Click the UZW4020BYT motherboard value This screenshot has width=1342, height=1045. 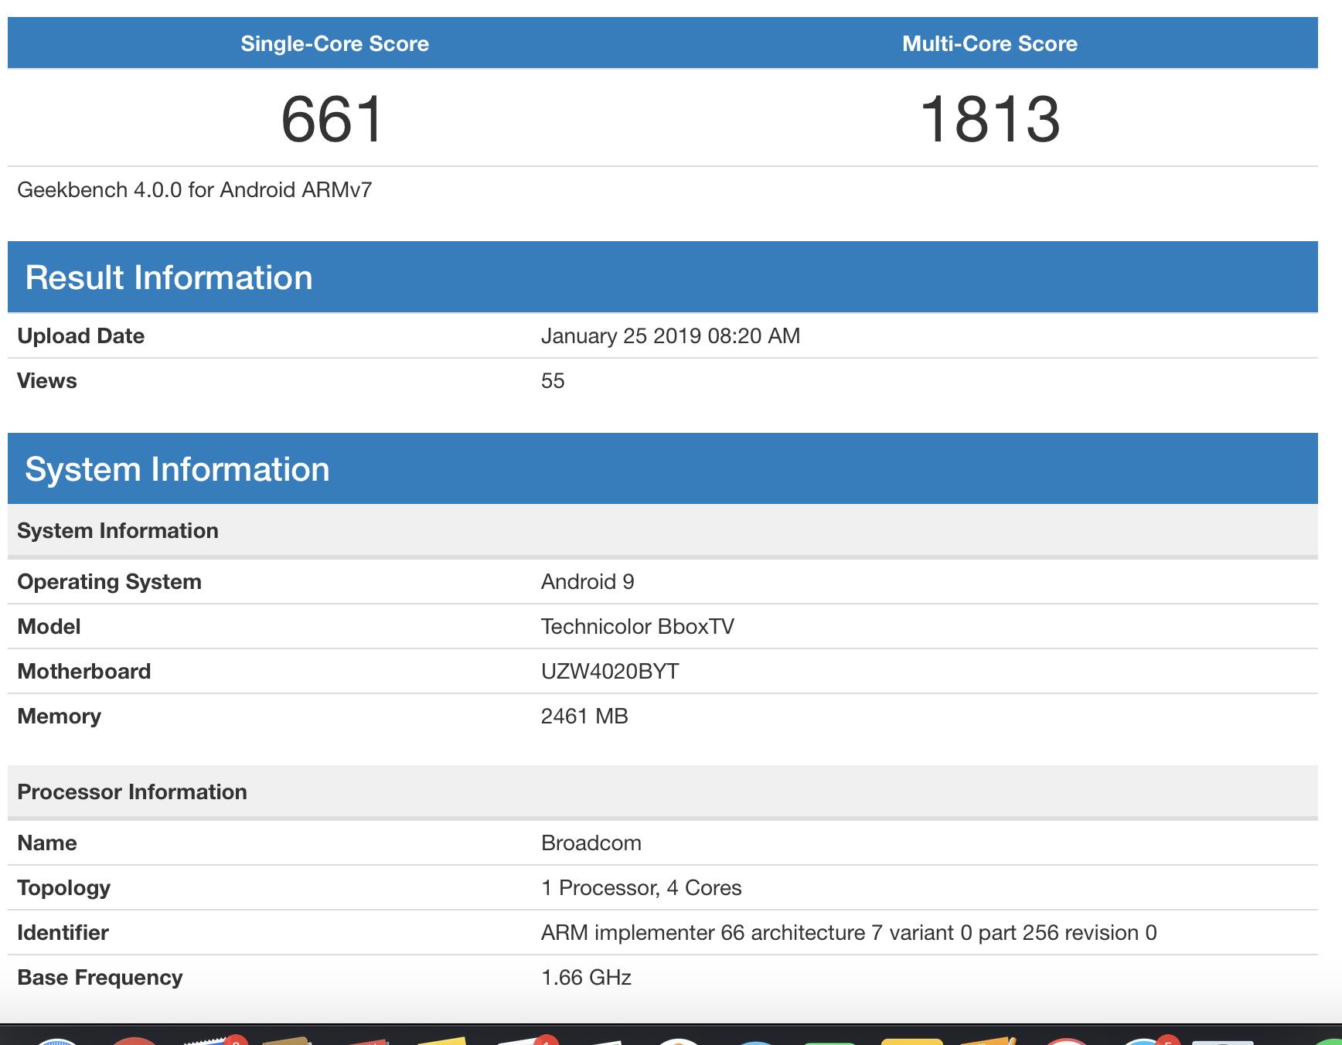pyautogui.click(x=609, y=672)
